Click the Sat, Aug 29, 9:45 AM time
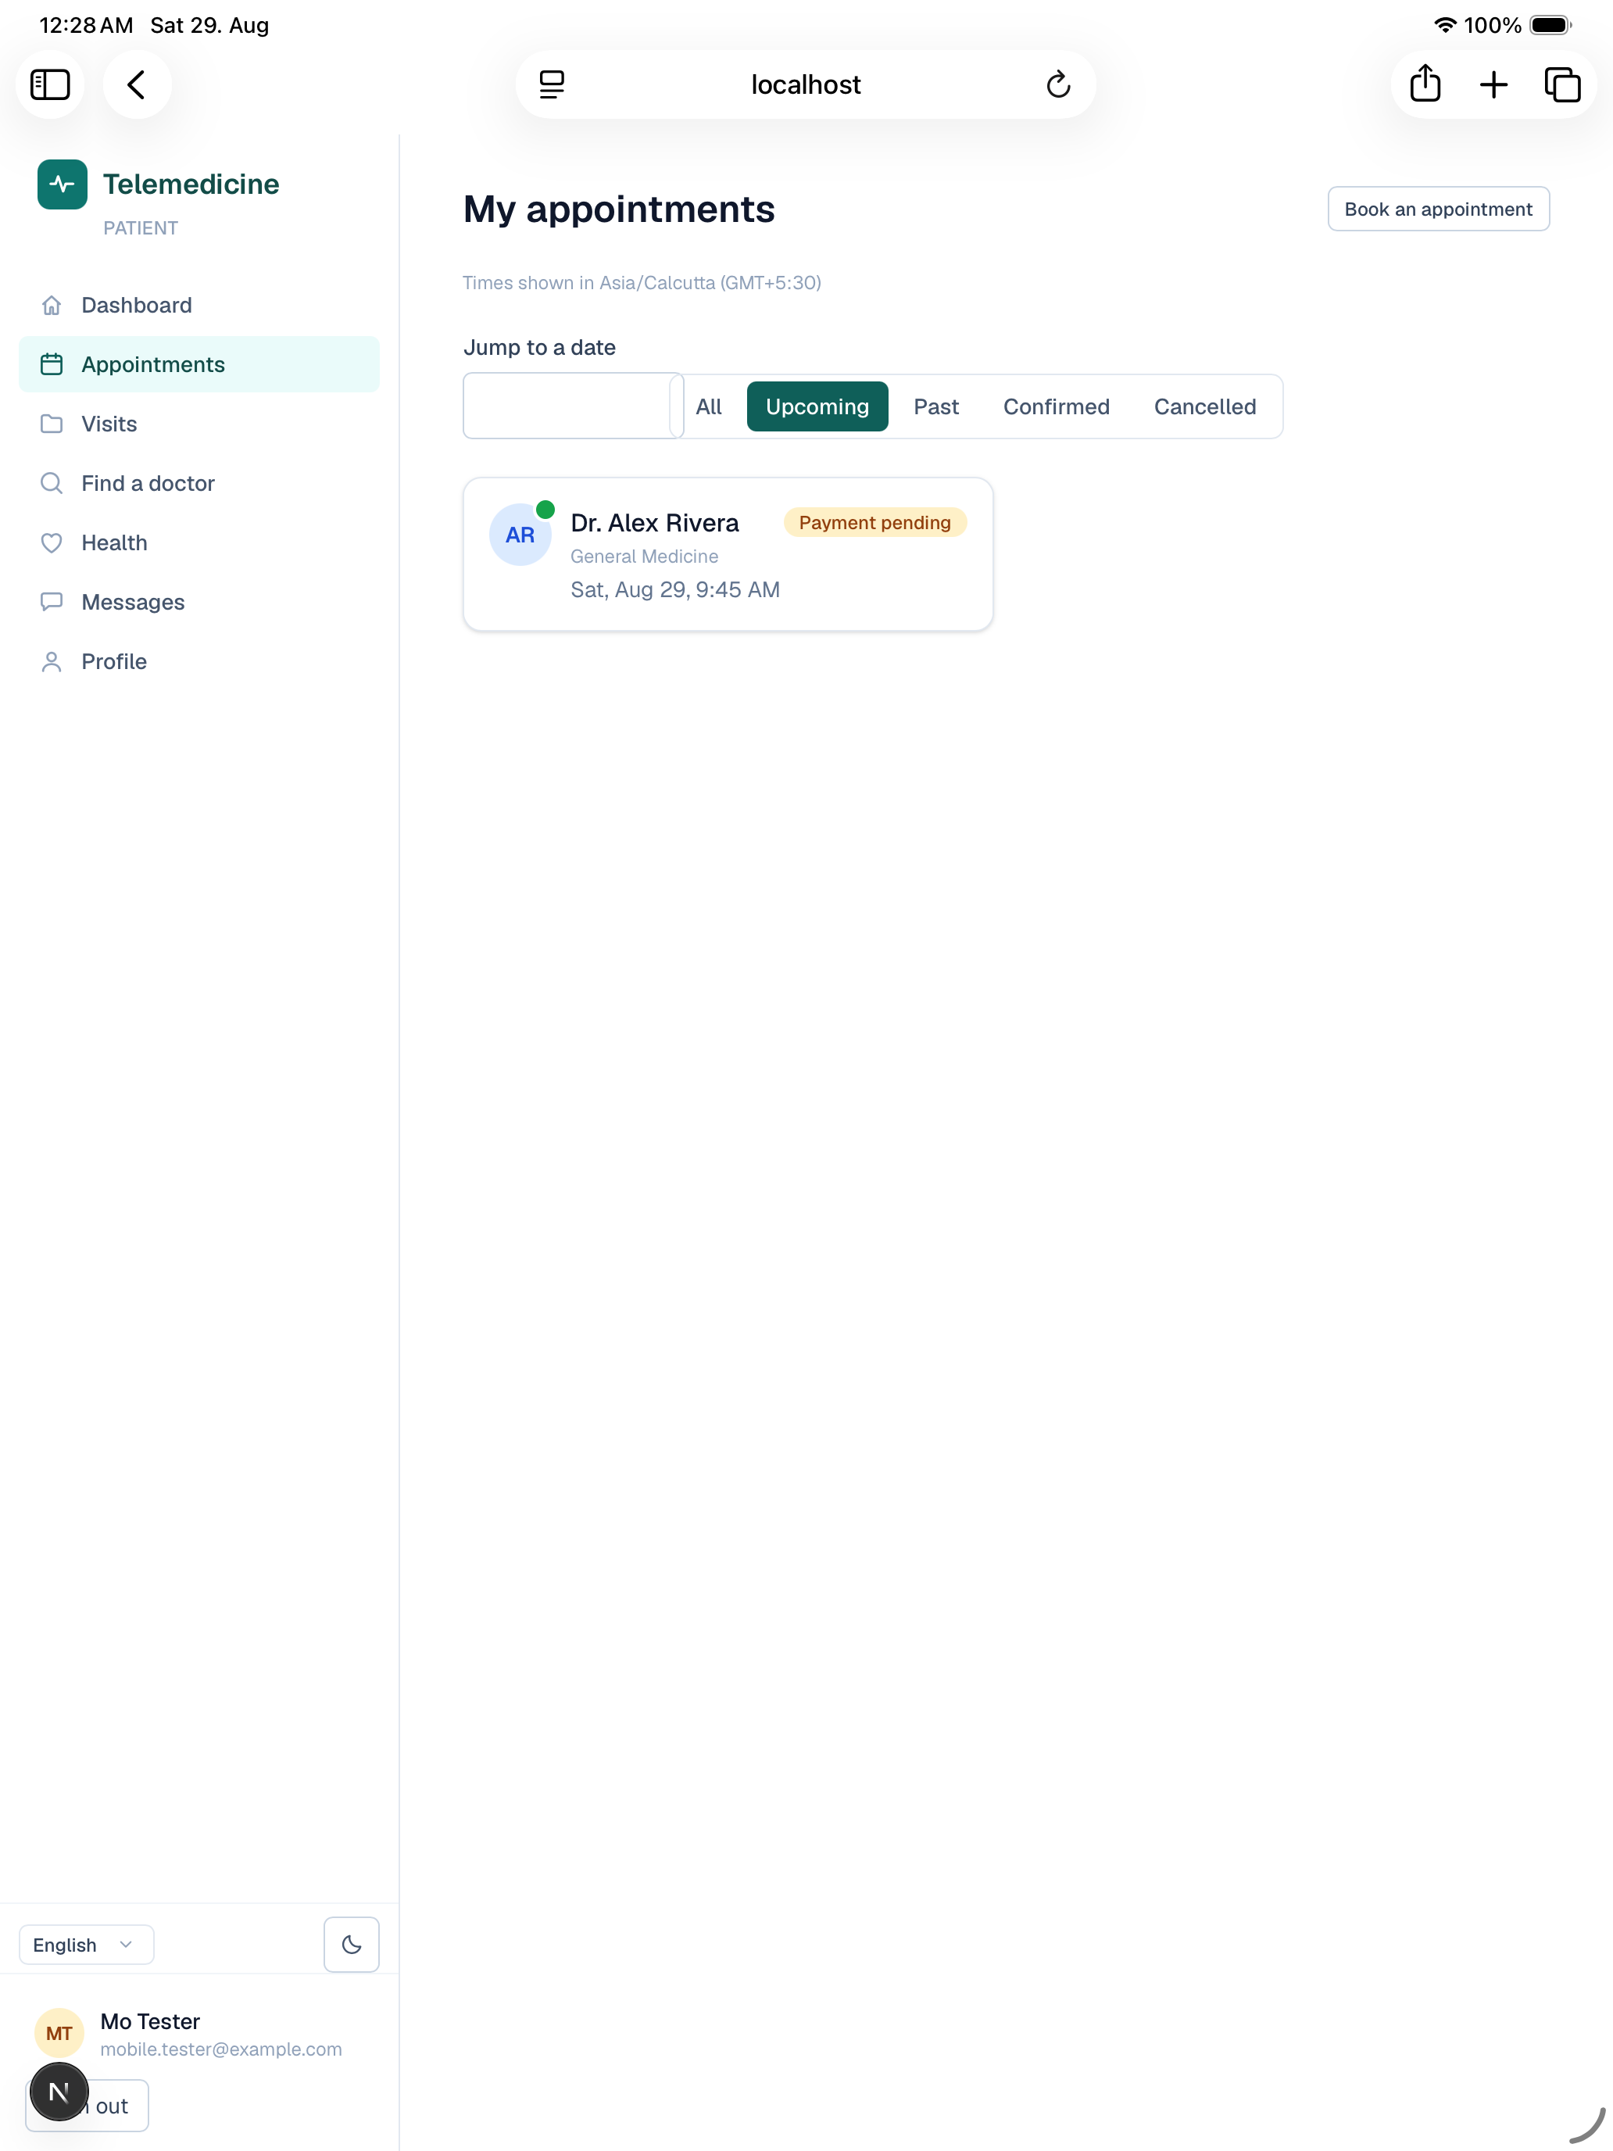Screen dimensions: 1613x2151 click(674, 589)
